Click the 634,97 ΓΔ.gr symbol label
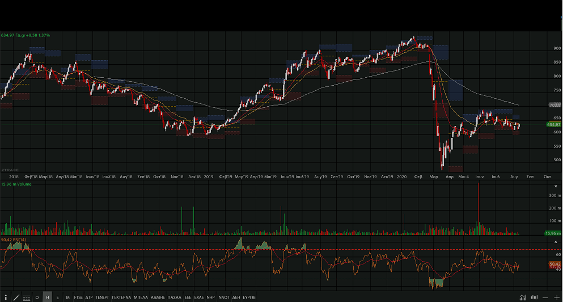The width and height of the screenshot is (563, 302). coord(26,35)
